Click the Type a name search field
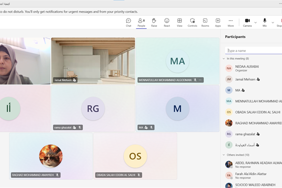This screenshot has width=282, height=188. [254, 51]
